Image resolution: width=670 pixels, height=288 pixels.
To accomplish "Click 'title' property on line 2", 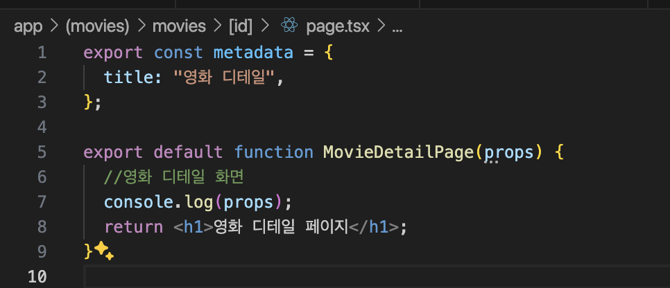I will tap(128, 78).
